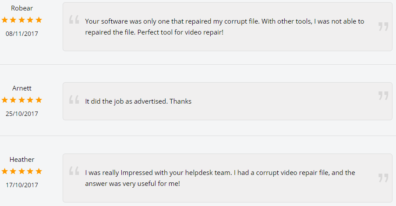Click the review text 'Perfect tool for video repair!'
Screen dimensions: 396x206
(180, 32)
